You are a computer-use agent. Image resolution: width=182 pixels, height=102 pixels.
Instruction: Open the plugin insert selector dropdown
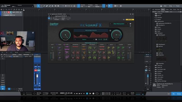(61, 16)
